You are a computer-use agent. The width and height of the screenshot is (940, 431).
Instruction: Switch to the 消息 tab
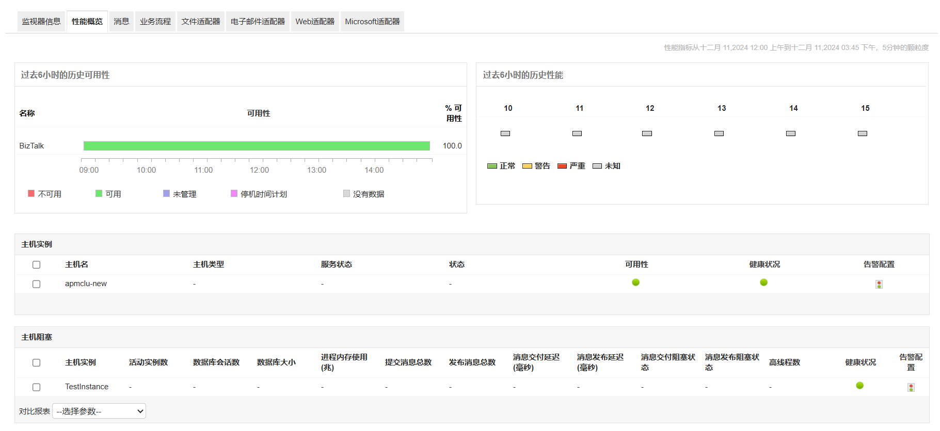121,22
